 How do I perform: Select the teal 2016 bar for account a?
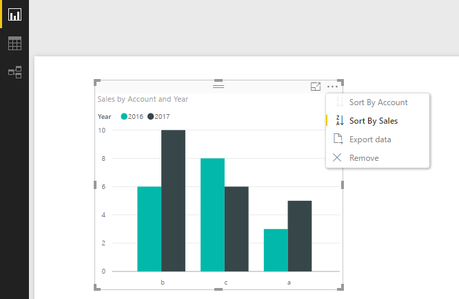(276, 250)
